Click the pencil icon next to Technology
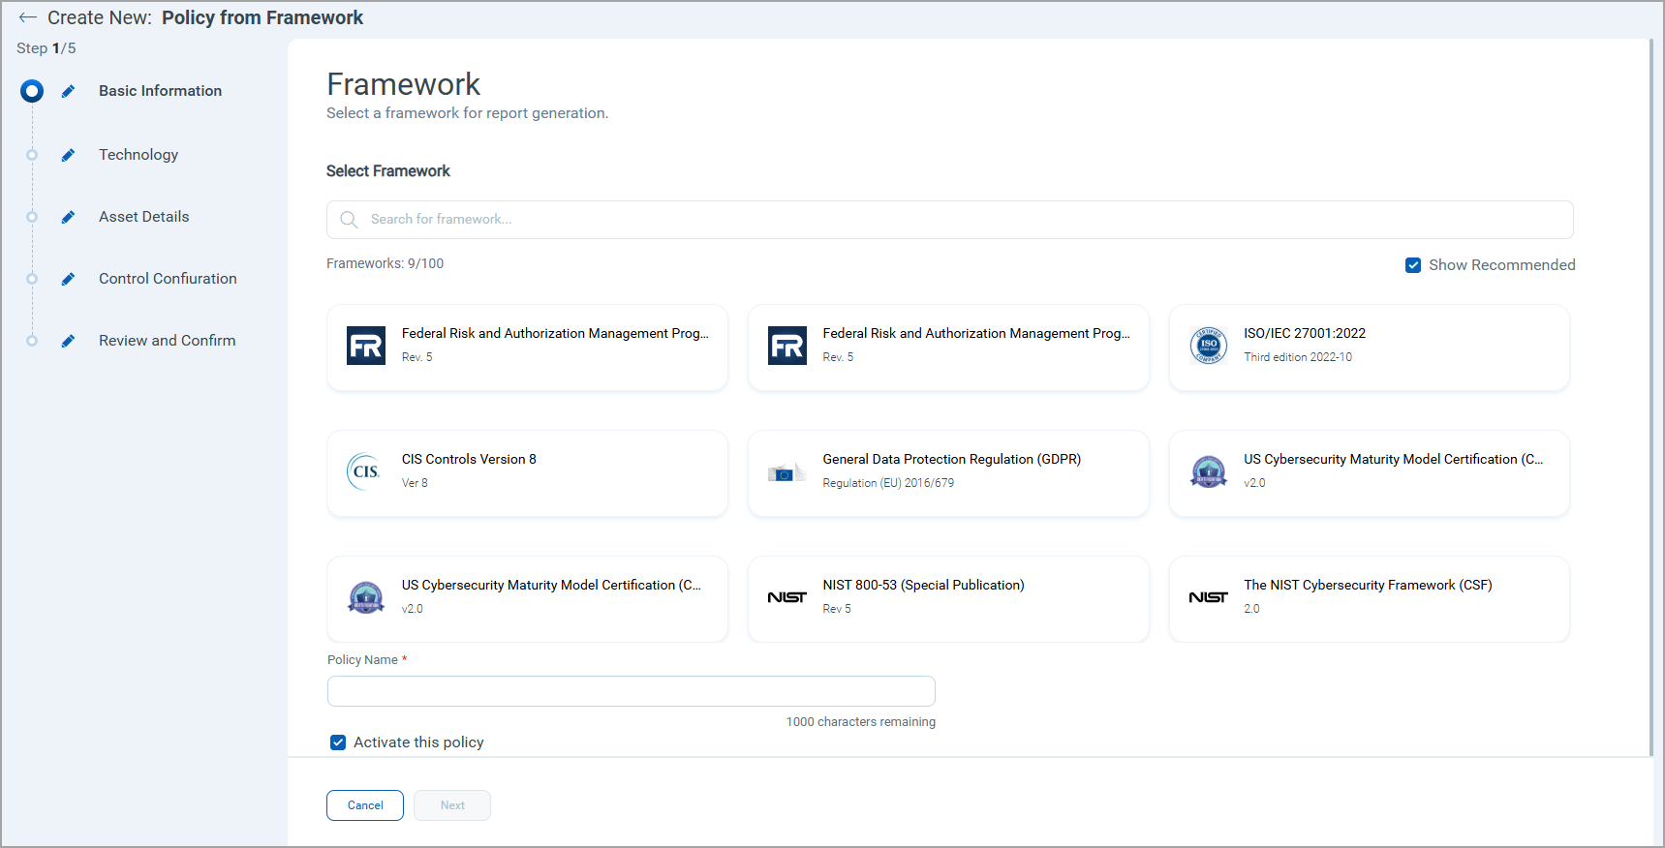This screenshot has width=1665, height=848. (x=68, y=155)
